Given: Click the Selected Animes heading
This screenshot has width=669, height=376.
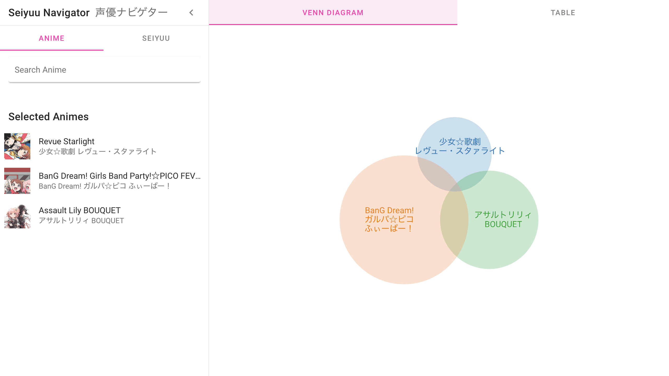Looking at the screenshot, I should (49, 117).
